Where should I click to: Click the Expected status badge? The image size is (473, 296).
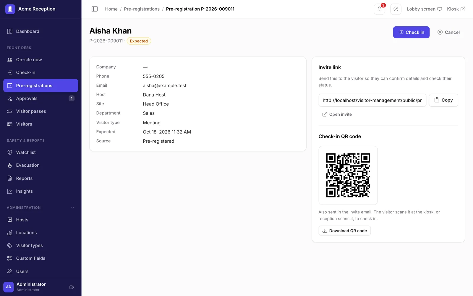[139, 41]
